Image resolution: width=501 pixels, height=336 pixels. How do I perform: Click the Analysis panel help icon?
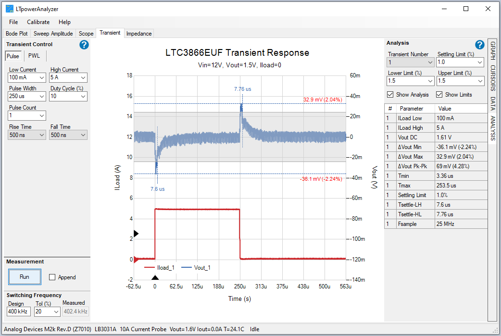(x=479, y=44)
